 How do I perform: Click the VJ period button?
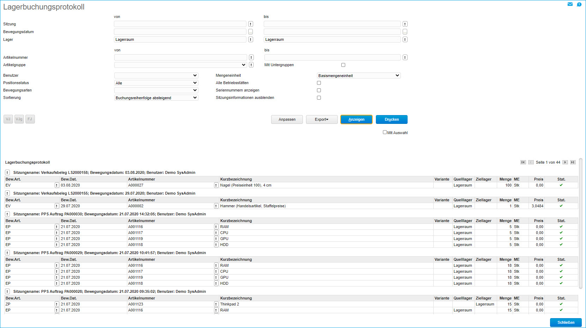(x=8, y=119)
